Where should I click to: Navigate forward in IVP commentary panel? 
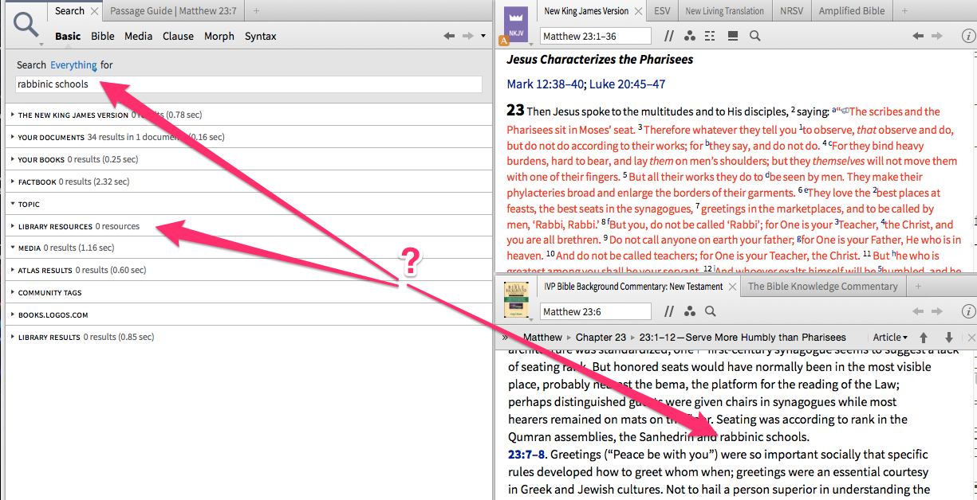pos(937,311)
